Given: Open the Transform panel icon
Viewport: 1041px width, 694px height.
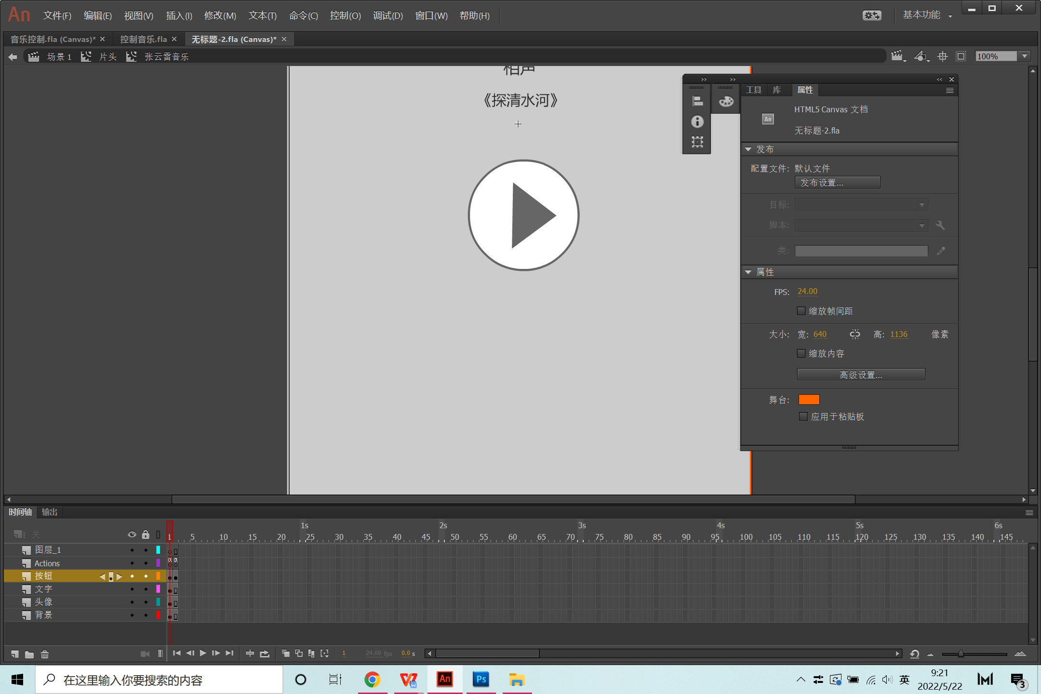Looking at the screenshot, I should point(697,142).
